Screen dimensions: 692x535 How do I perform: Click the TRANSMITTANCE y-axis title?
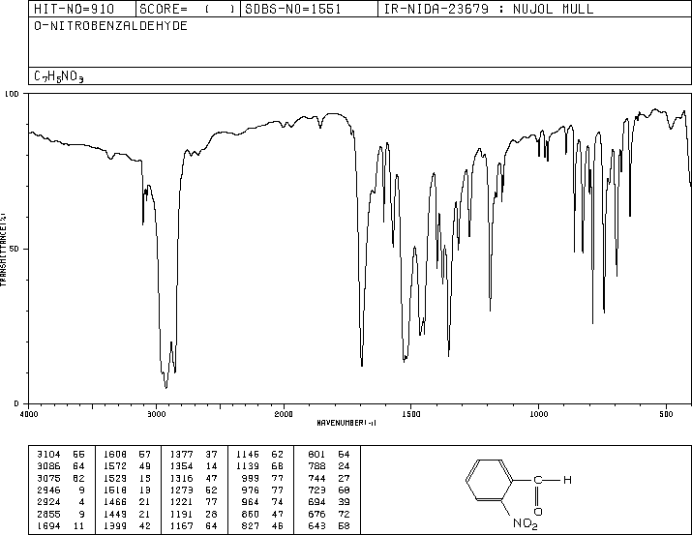(4, 250)
